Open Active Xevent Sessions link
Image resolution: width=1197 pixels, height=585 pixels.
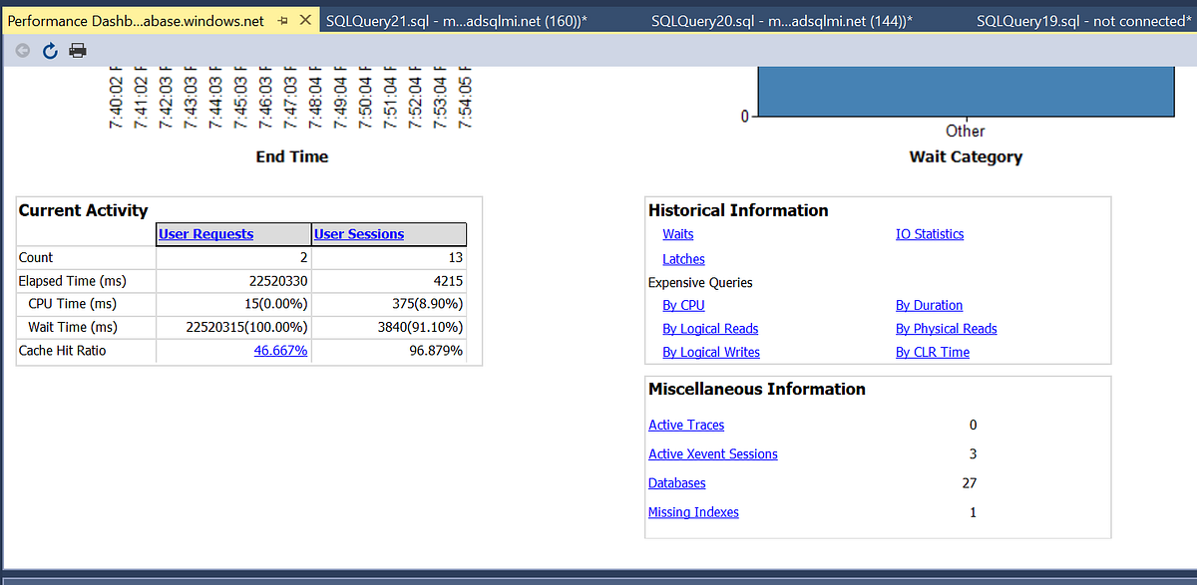click(x=713, y=453)
